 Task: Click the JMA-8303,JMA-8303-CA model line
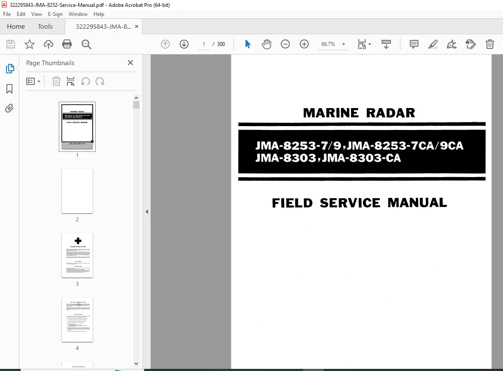point(328,158)
